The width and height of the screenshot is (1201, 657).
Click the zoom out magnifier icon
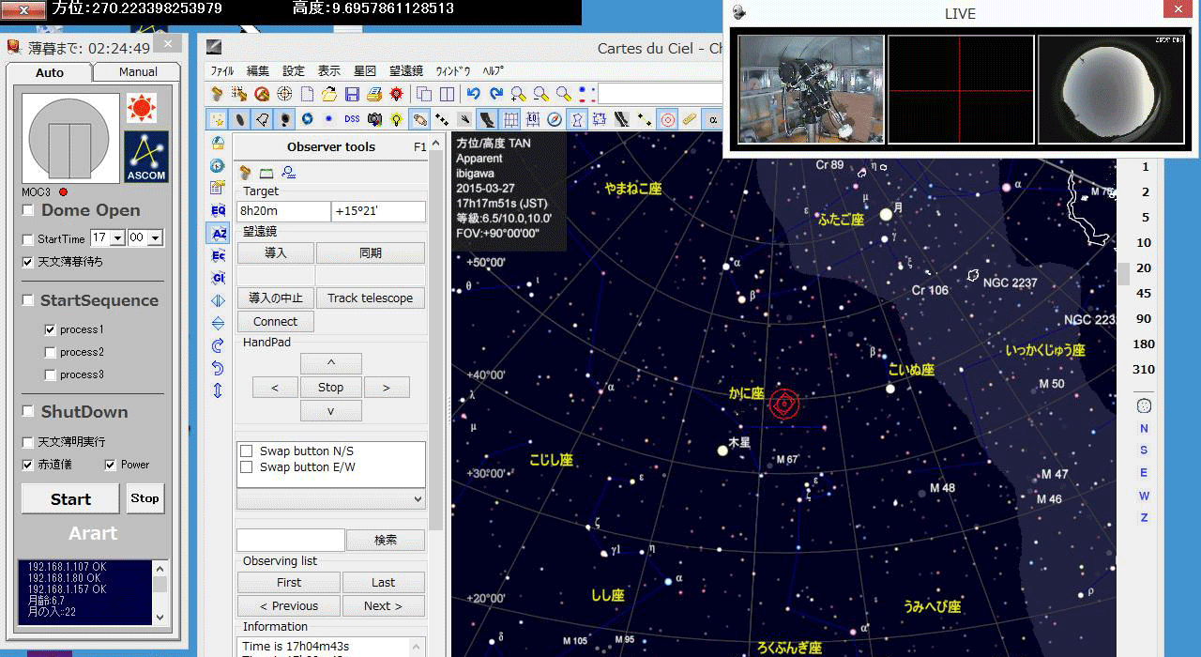pos(541,94)
